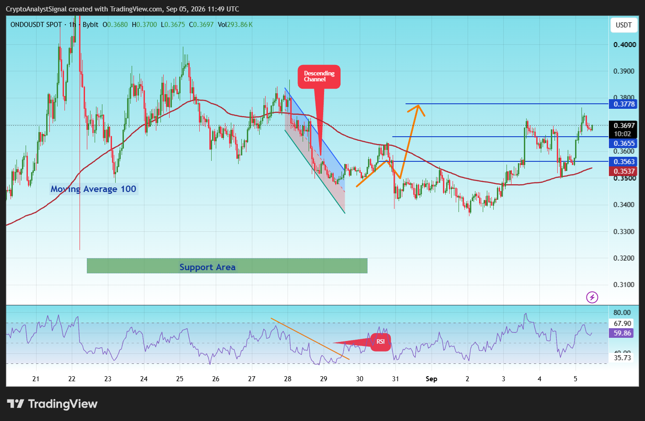Click the 1h timeframe label
Screen dimensions: 645x421
[72, 25]
